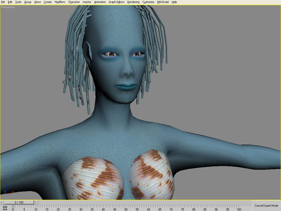281x211 pixels.
Task: Open the Character menu
Action: (x=74, y=2)
